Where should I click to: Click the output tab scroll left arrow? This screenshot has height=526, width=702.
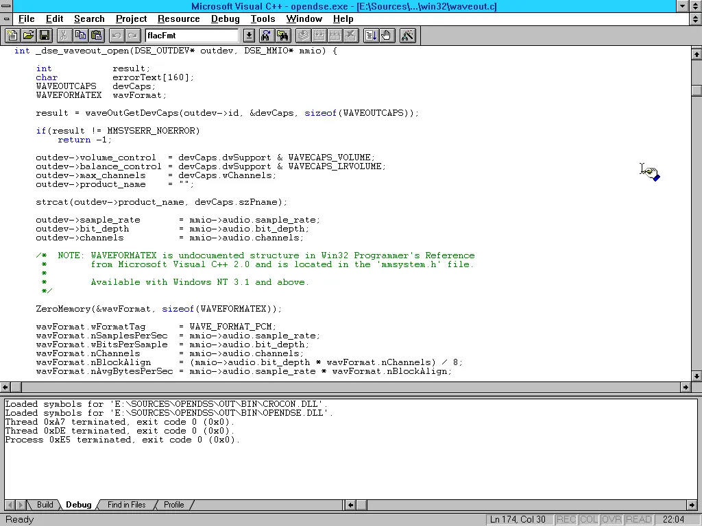(10, 505)
